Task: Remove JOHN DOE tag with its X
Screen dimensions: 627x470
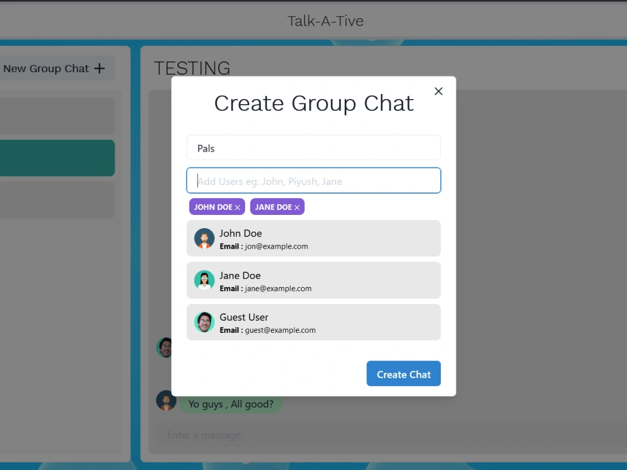Action: (x=238, y=207)
